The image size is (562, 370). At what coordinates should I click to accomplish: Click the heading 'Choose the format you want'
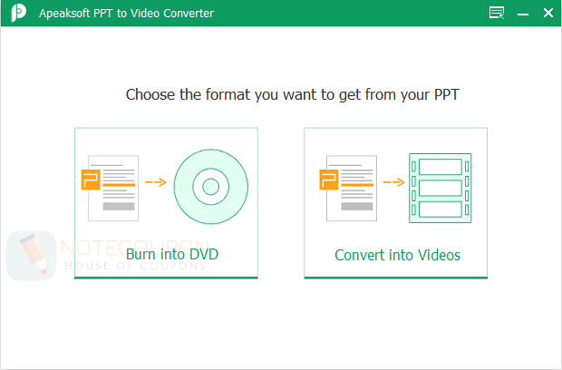[292, 94]
